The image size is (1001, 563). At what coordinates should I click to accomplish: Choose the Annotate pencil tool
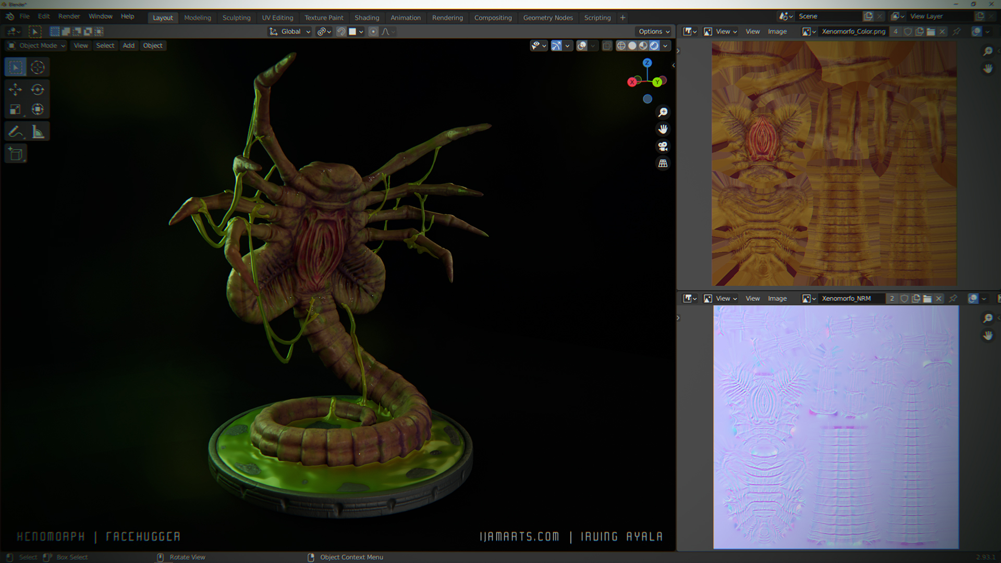click(15, 132)
